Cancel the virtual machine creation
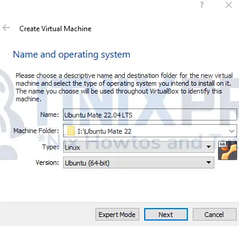The width and height of the screenshot is (239, 226). 214,215
